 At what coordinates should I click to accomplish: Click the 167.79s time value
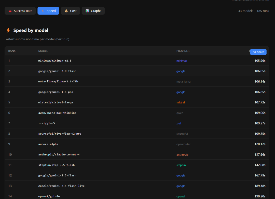pos(260,175)
